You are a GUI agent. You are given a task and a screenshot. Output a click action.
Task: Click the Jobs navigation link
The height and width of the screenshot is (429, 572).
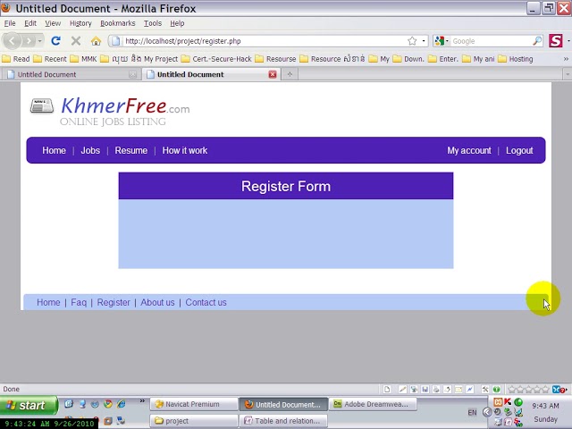point(90,151)
